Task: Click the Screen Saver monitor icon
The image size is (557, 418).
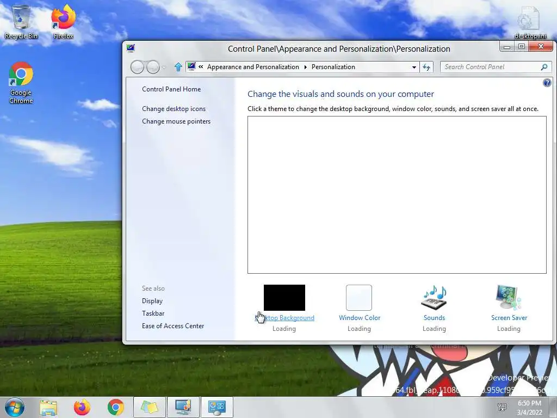Action: 509,298
